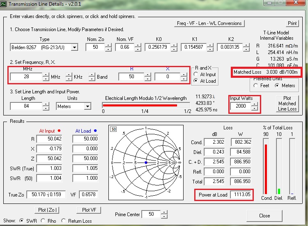Click the VF result showing 0.6578
Viewport: 308px width, 226px height.
pos(88,194)
